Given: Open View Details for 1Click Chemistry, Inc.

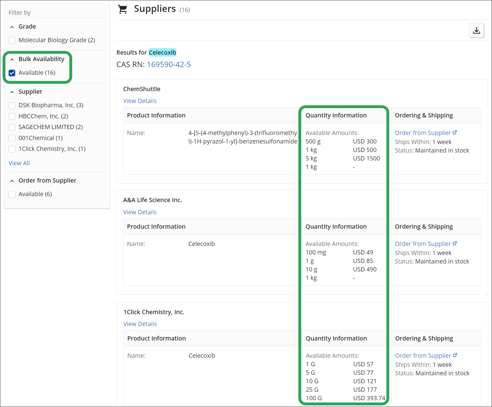Looking at the screenshot, I should pyautogui.click(x=140, y=324).
